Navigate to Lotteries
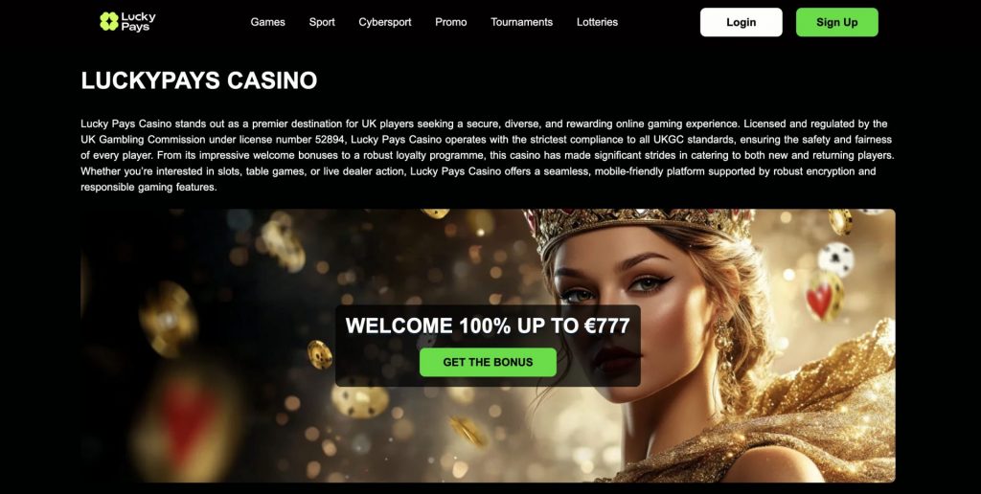 pos(597,22)
